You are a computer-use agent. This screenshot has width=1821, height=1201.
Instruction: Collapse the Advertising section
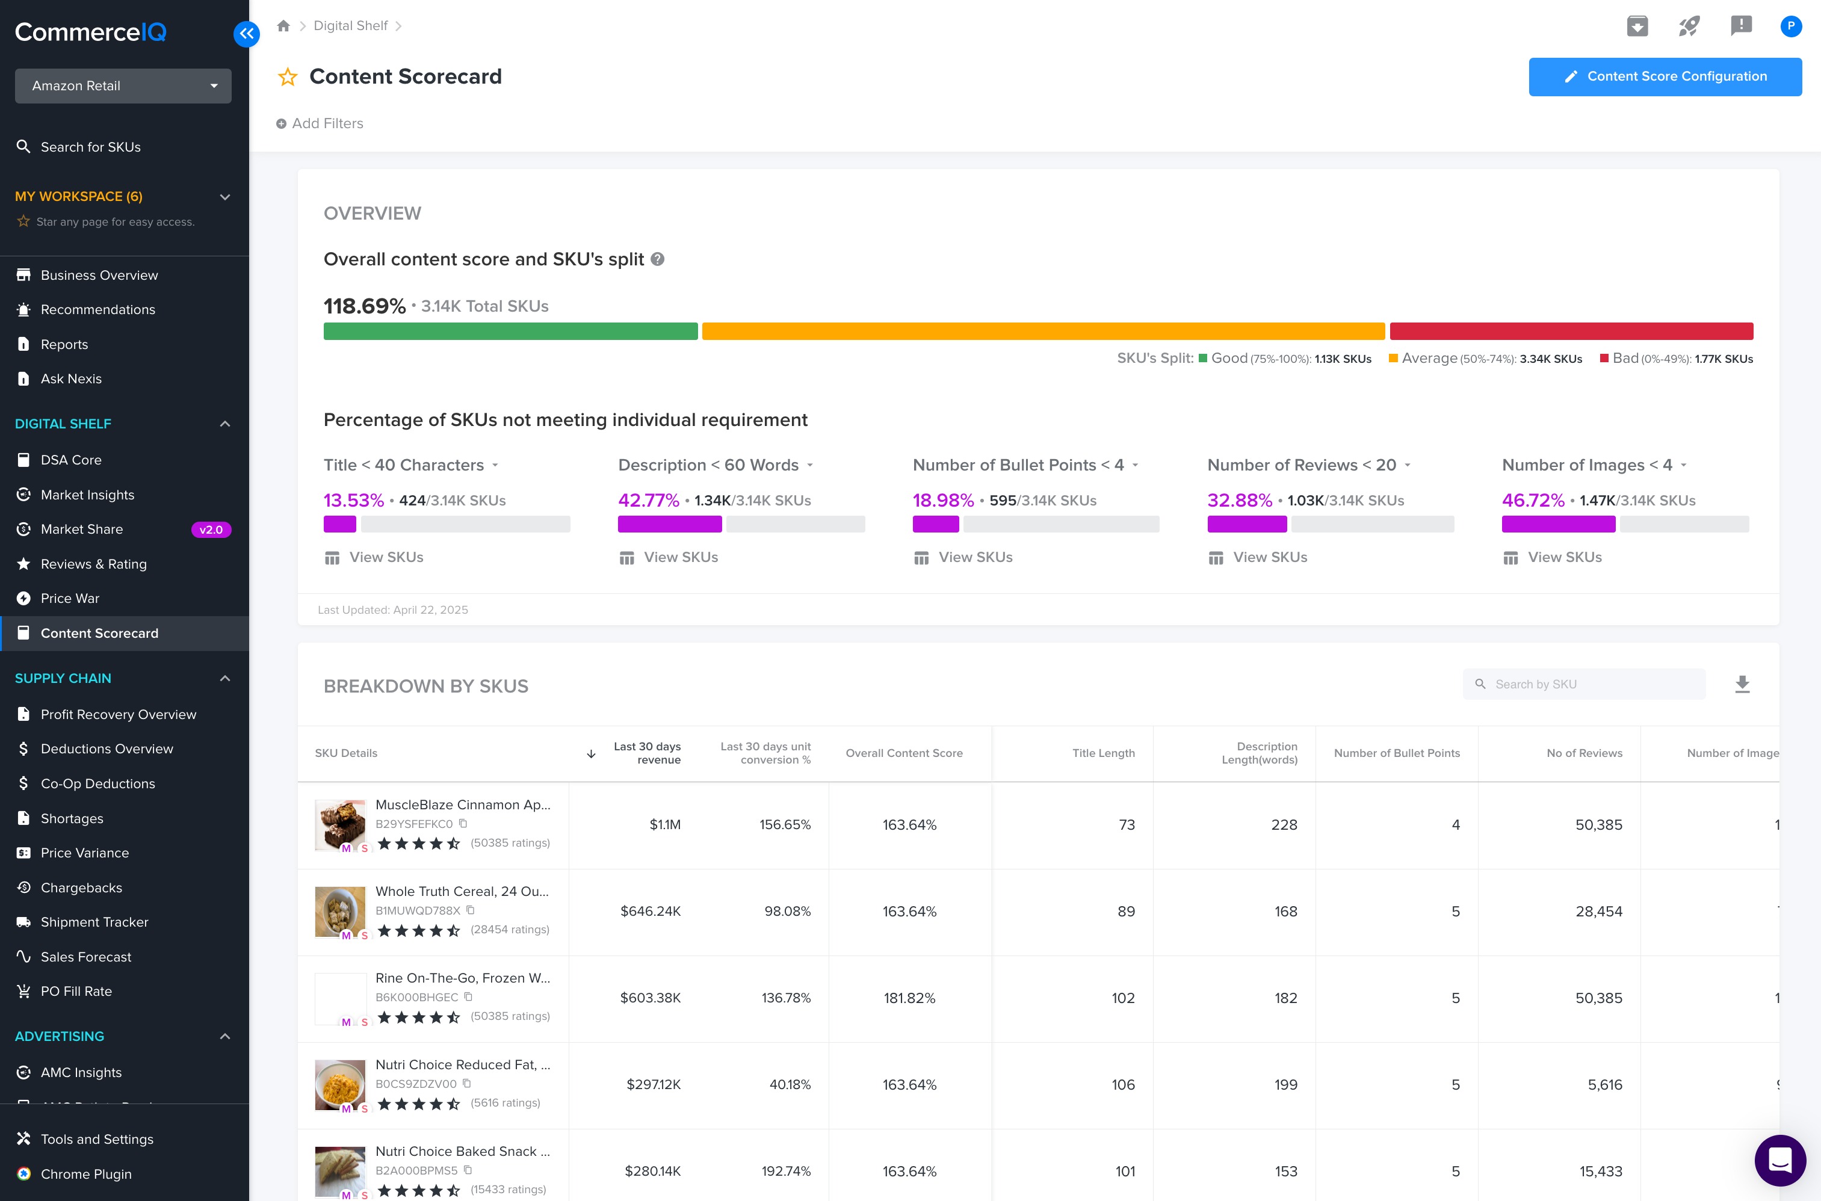[225, 1036]
